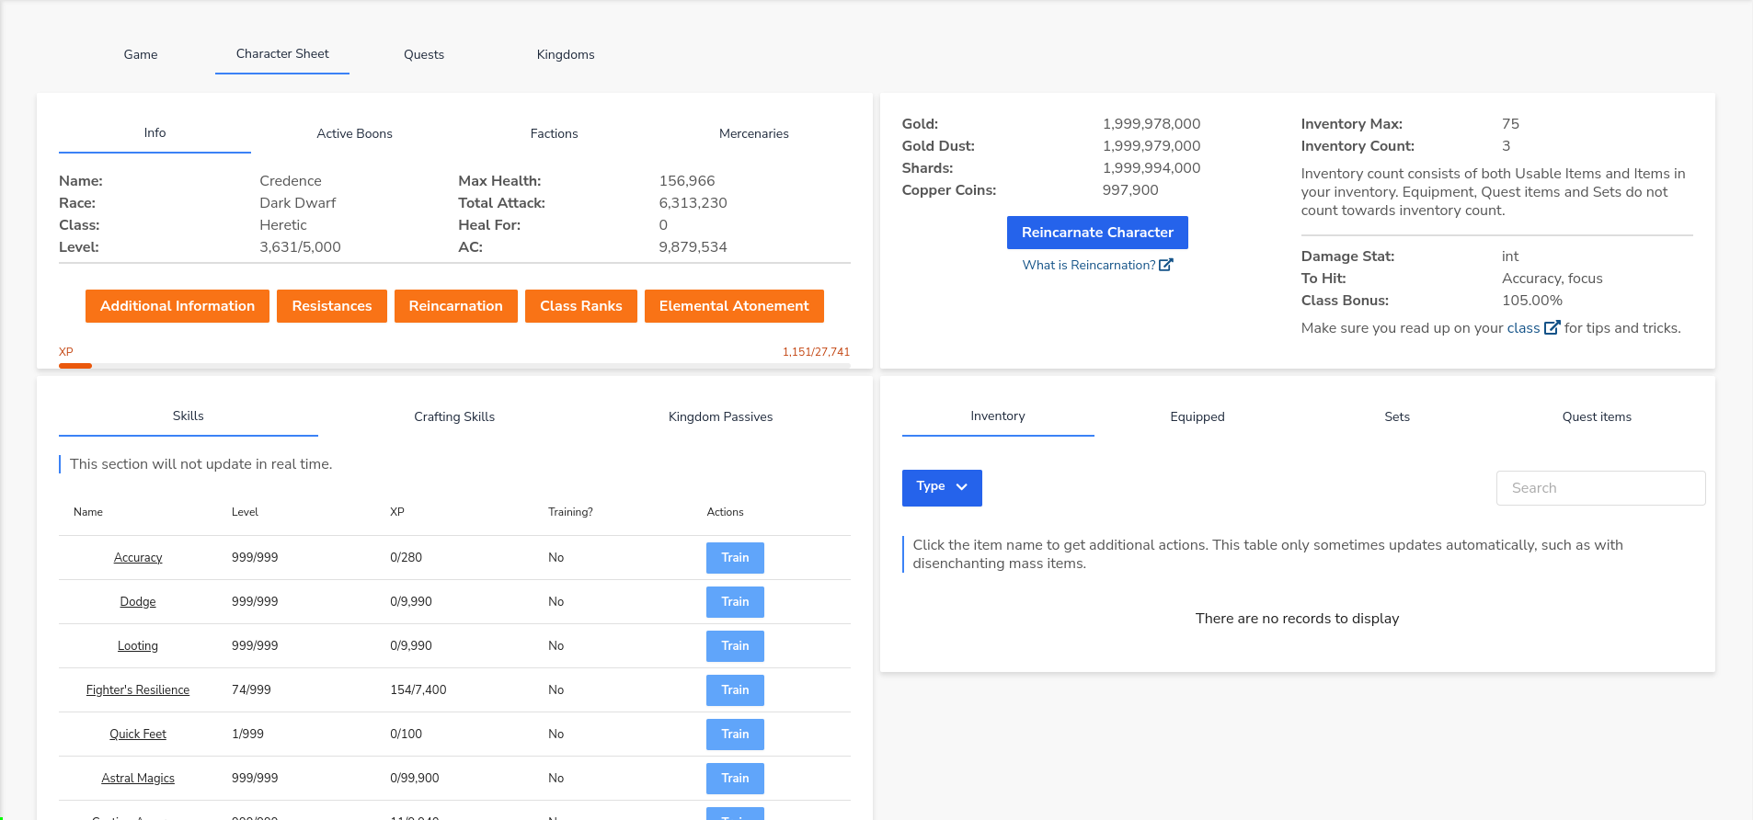Select the Active Boons tab
Viewport: 1753px width, 820px height.
[x=354, y=134]
